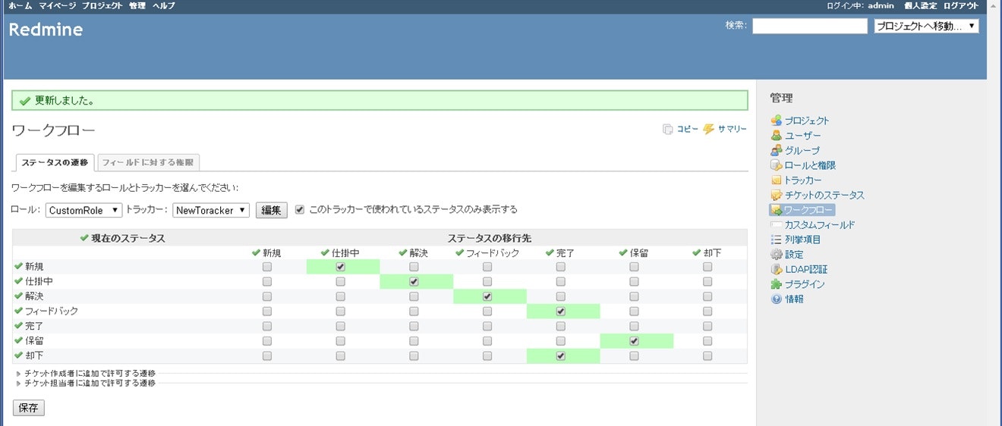Image resolution: width=1002 pixels, height=426 pixels.
Task: Click green check icon of 新規 column header
Action: click(x=257, y=252)
